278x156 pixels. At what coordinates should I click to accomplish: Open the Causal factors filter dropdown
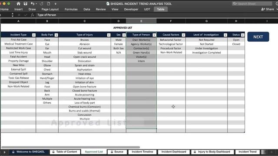pos(183,35)
